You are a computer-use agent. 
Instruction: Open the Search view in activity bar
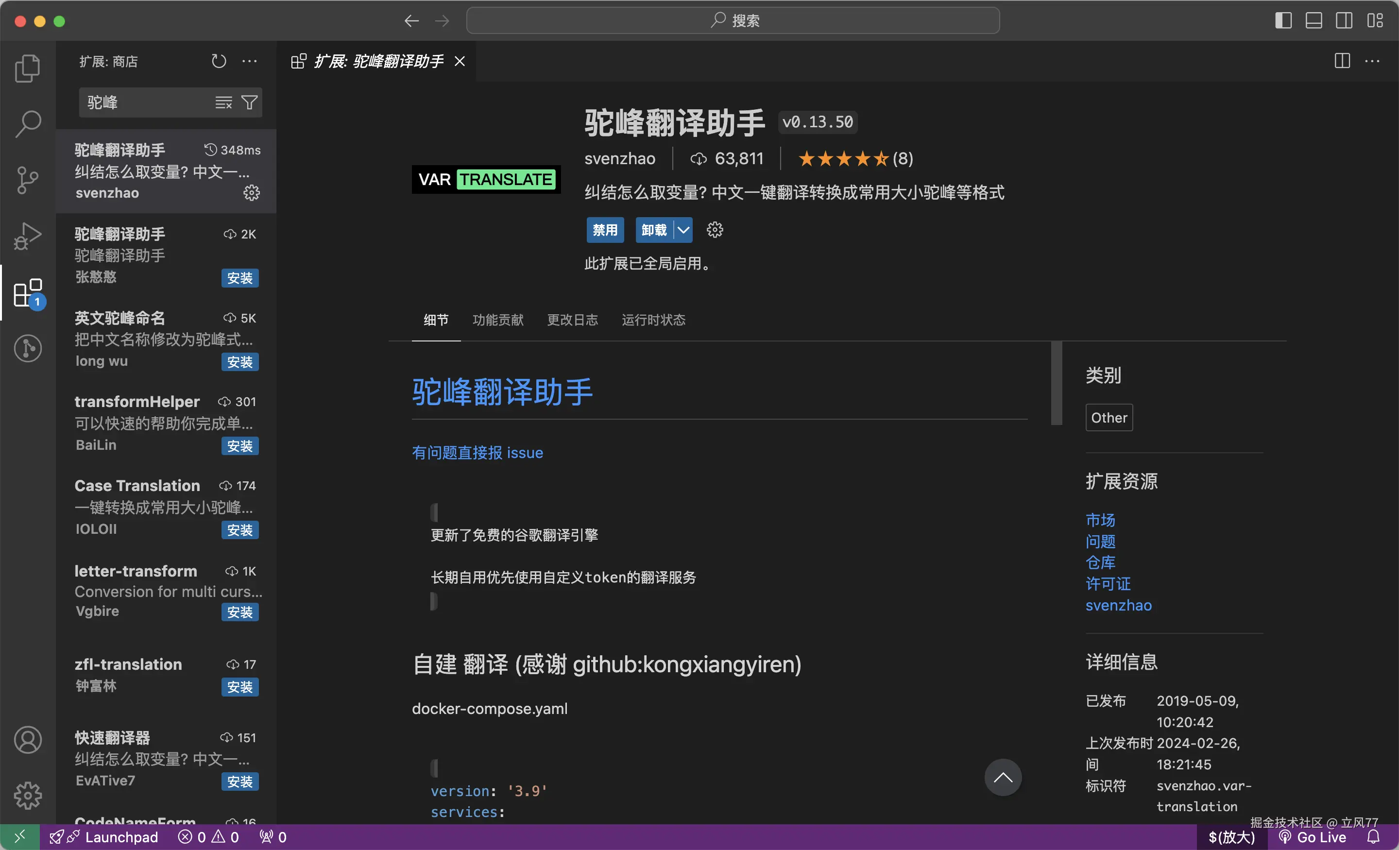(x=27, y=123)
